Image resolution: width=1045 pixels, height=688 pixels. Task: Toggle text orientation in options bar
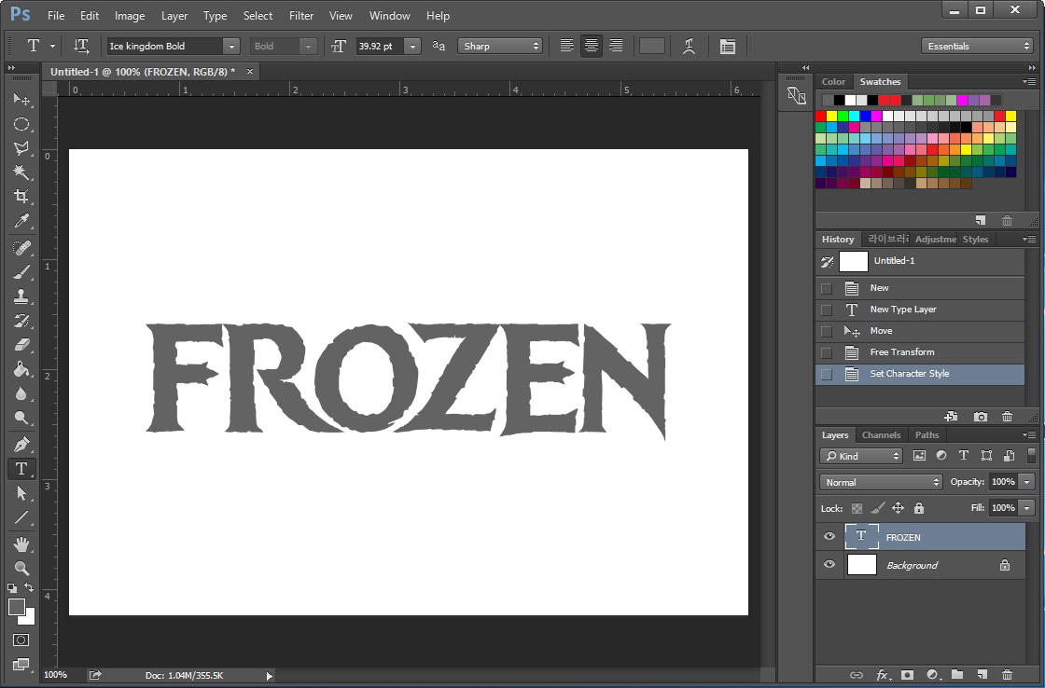point(81,46)
